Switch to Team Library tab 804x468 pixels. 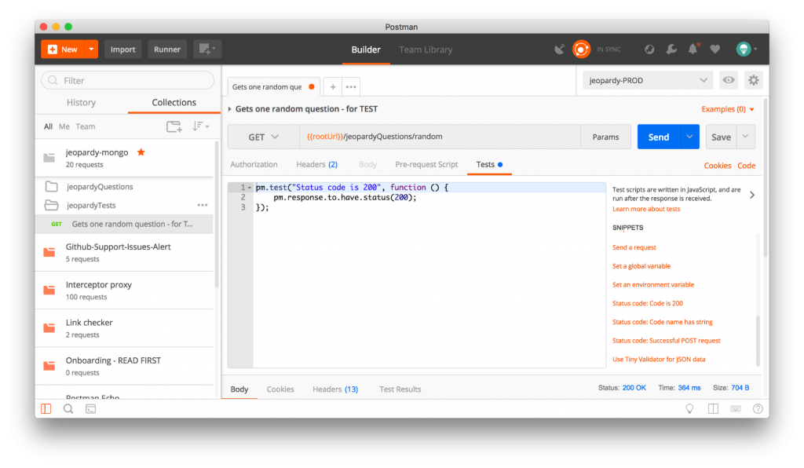426,49
